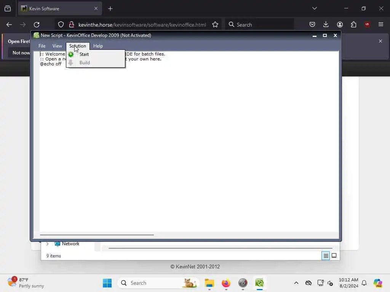This screenshot has width=390, height=292.
Task: Open the Pocket save icon
Action: [x=312, y=24]
